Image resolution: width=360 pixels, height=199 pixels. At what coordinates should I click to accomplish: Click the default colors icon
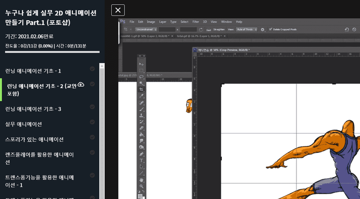(139, 191)
